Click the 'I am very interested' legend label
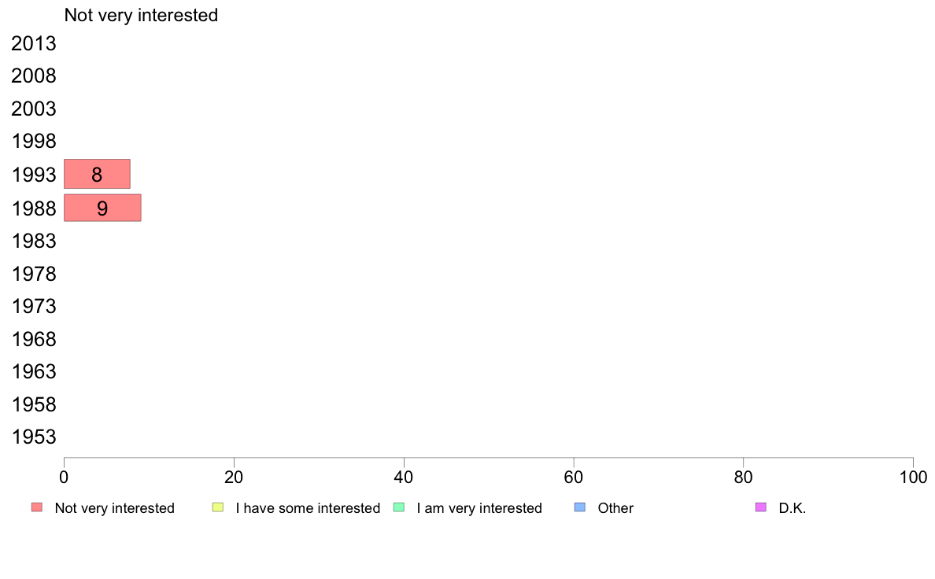 pos(479,508)
